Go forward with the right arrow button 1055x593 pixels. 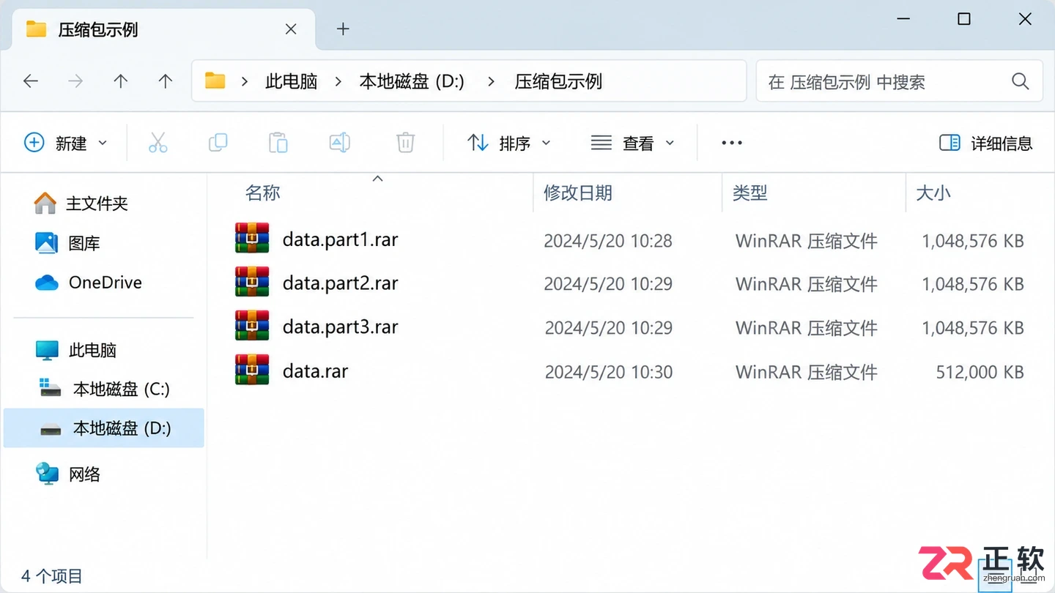[x=75, y=81]
